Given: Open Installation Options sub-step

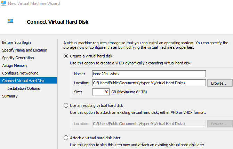Looking at the screenshot, I should pyautogui.click(x=24, y=88).
